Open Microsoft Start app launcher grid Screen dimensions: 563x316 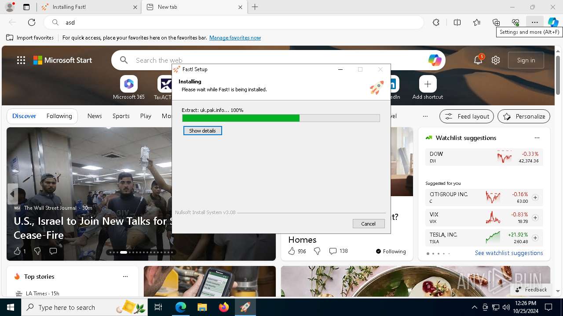(x=21, y=61)
